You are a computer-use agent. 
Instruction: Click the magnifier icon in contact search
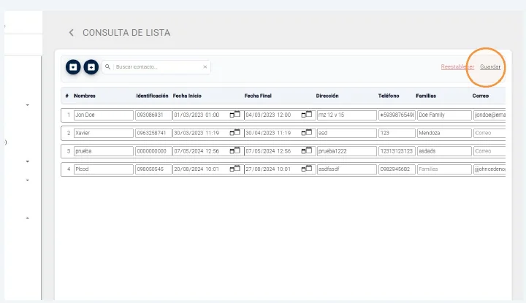click(107, 66)
